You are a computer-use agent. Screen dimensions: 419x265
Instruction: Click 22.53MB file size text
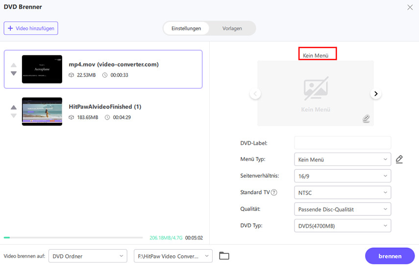pyautogui.click(x=86, y=75)
